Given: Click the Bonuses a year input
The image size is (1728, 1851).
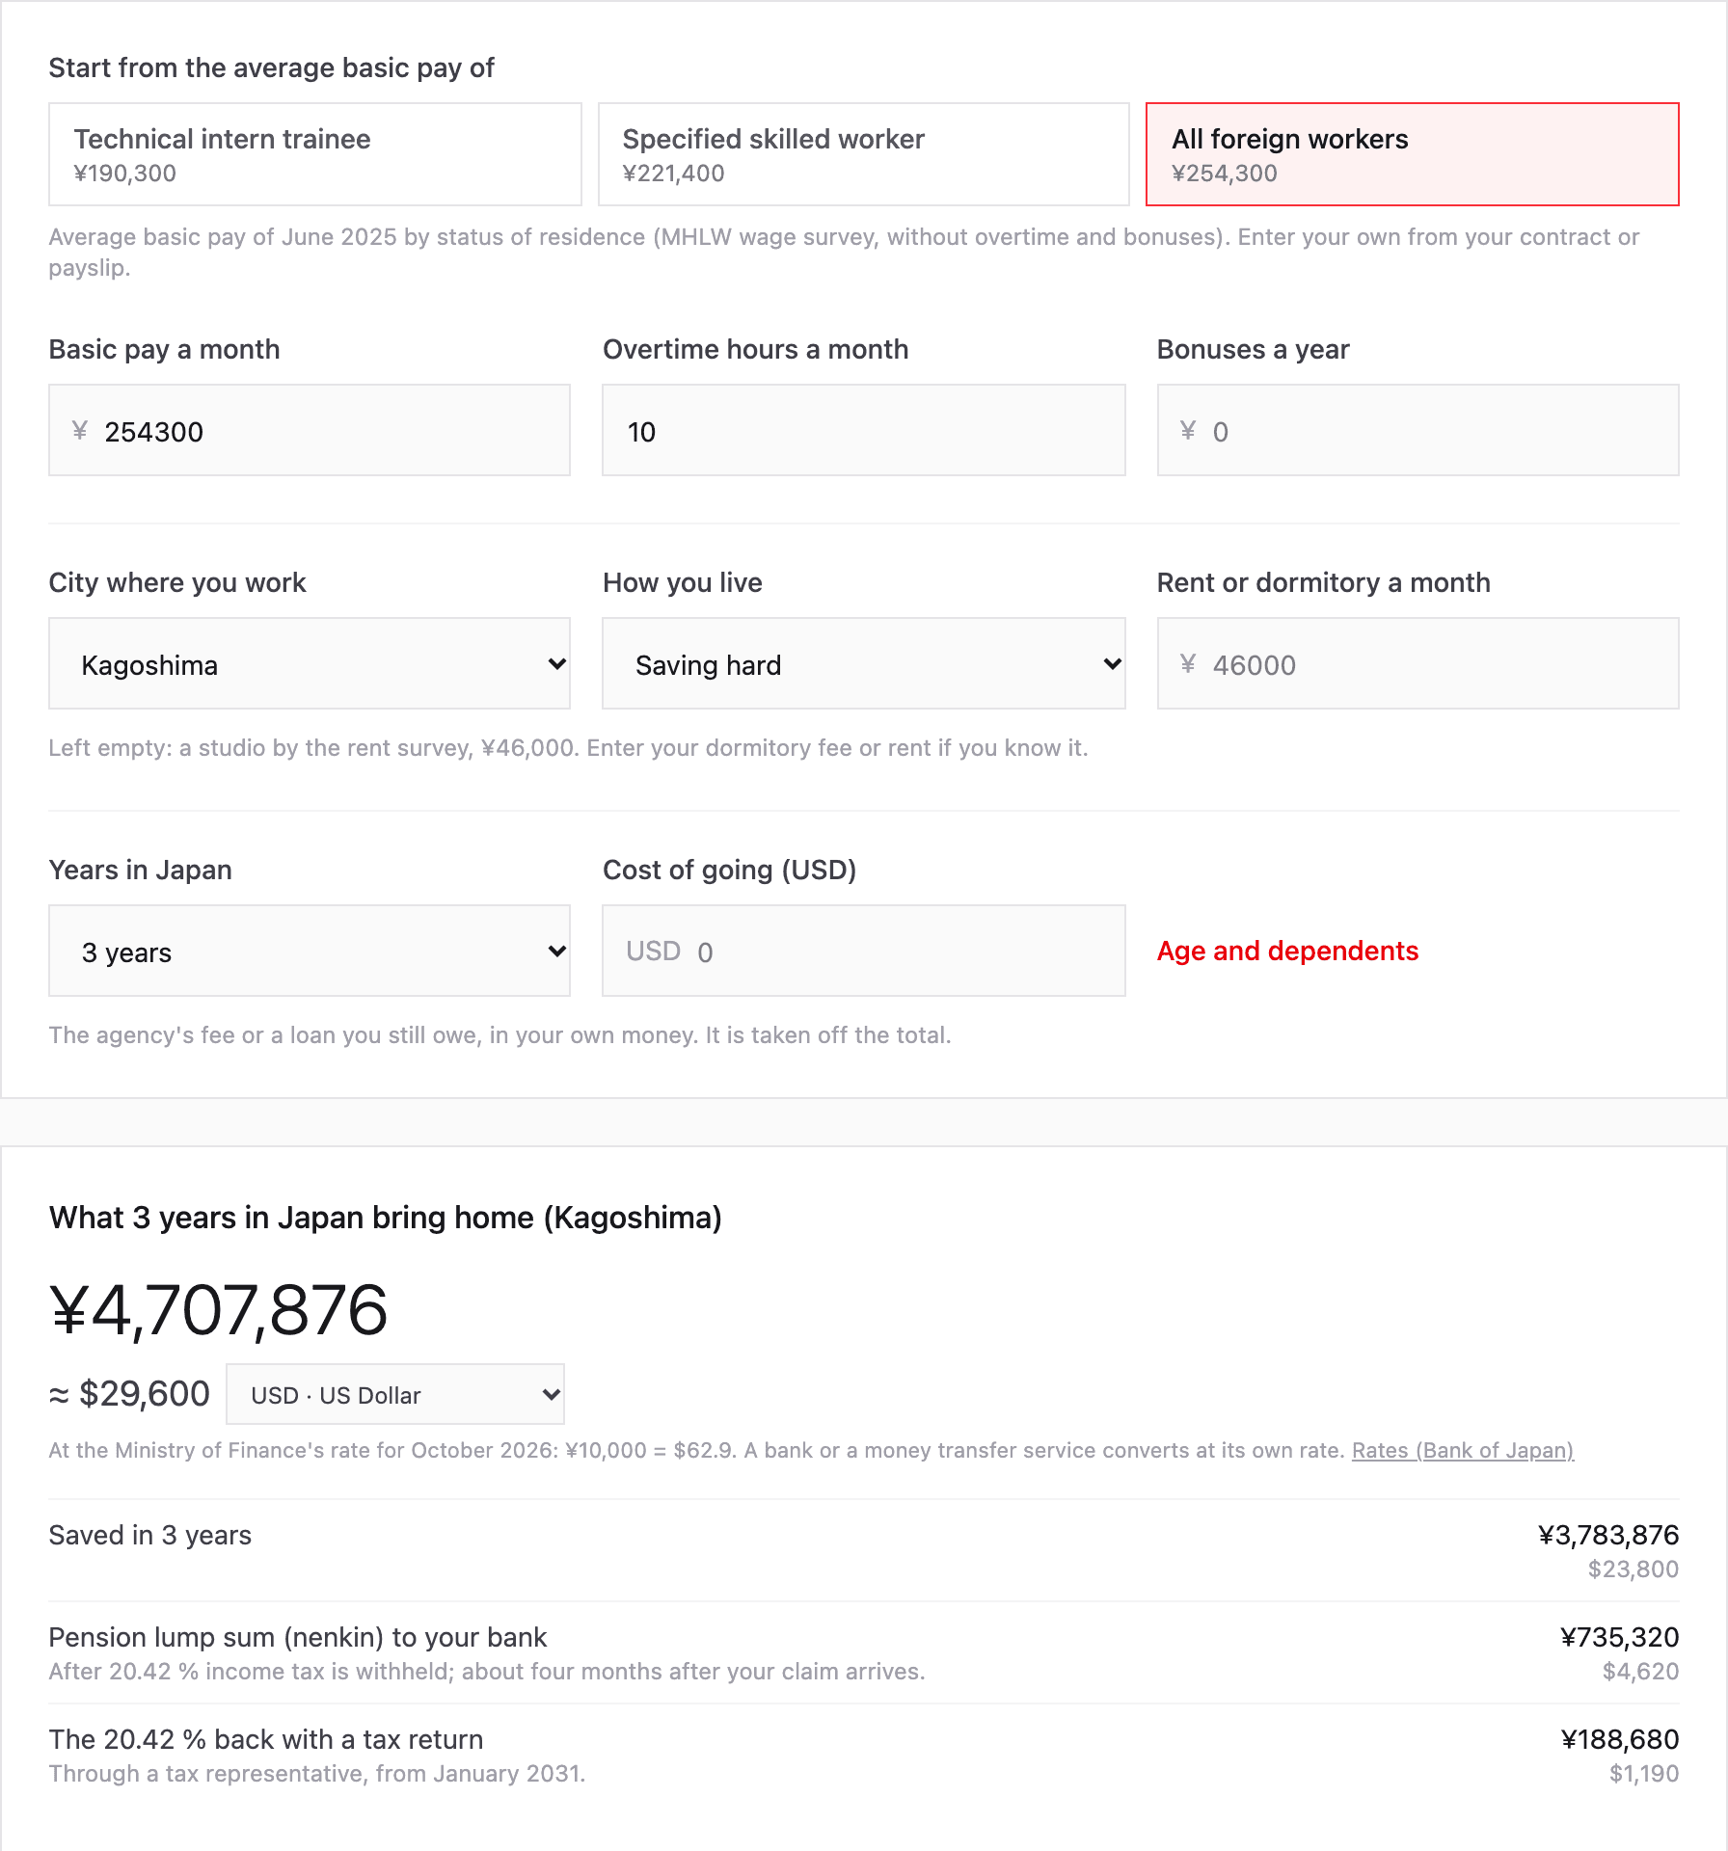Looking at the screenshot, I should coord(1418,430).
